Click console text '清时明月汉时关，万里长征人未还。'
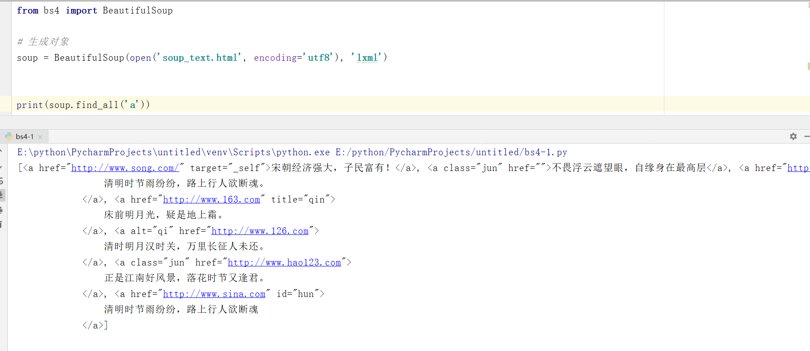 184,247
